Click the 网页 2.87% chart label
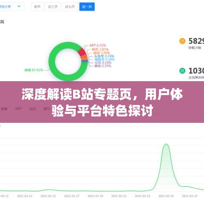Image resolution: width=204 pixels, height=204 pixels. [100, 49]
